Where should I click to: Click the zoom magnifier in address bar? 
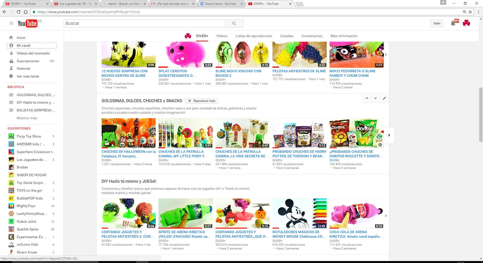click(x=465, y=12)
